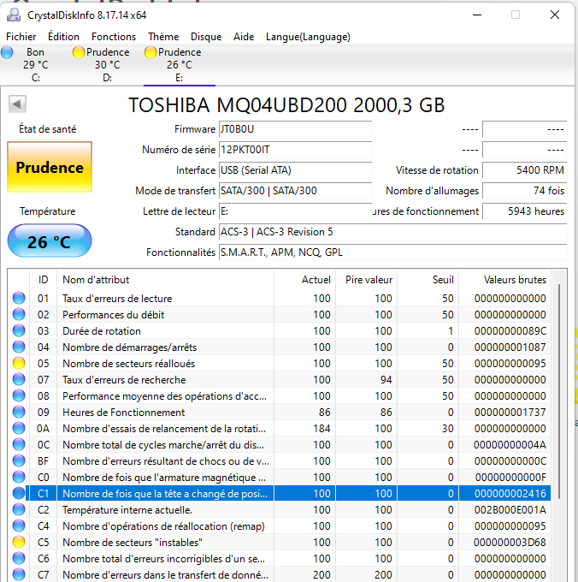Click the Pire valeur column header
578x582 pixels.
click(x=366, y=280)
